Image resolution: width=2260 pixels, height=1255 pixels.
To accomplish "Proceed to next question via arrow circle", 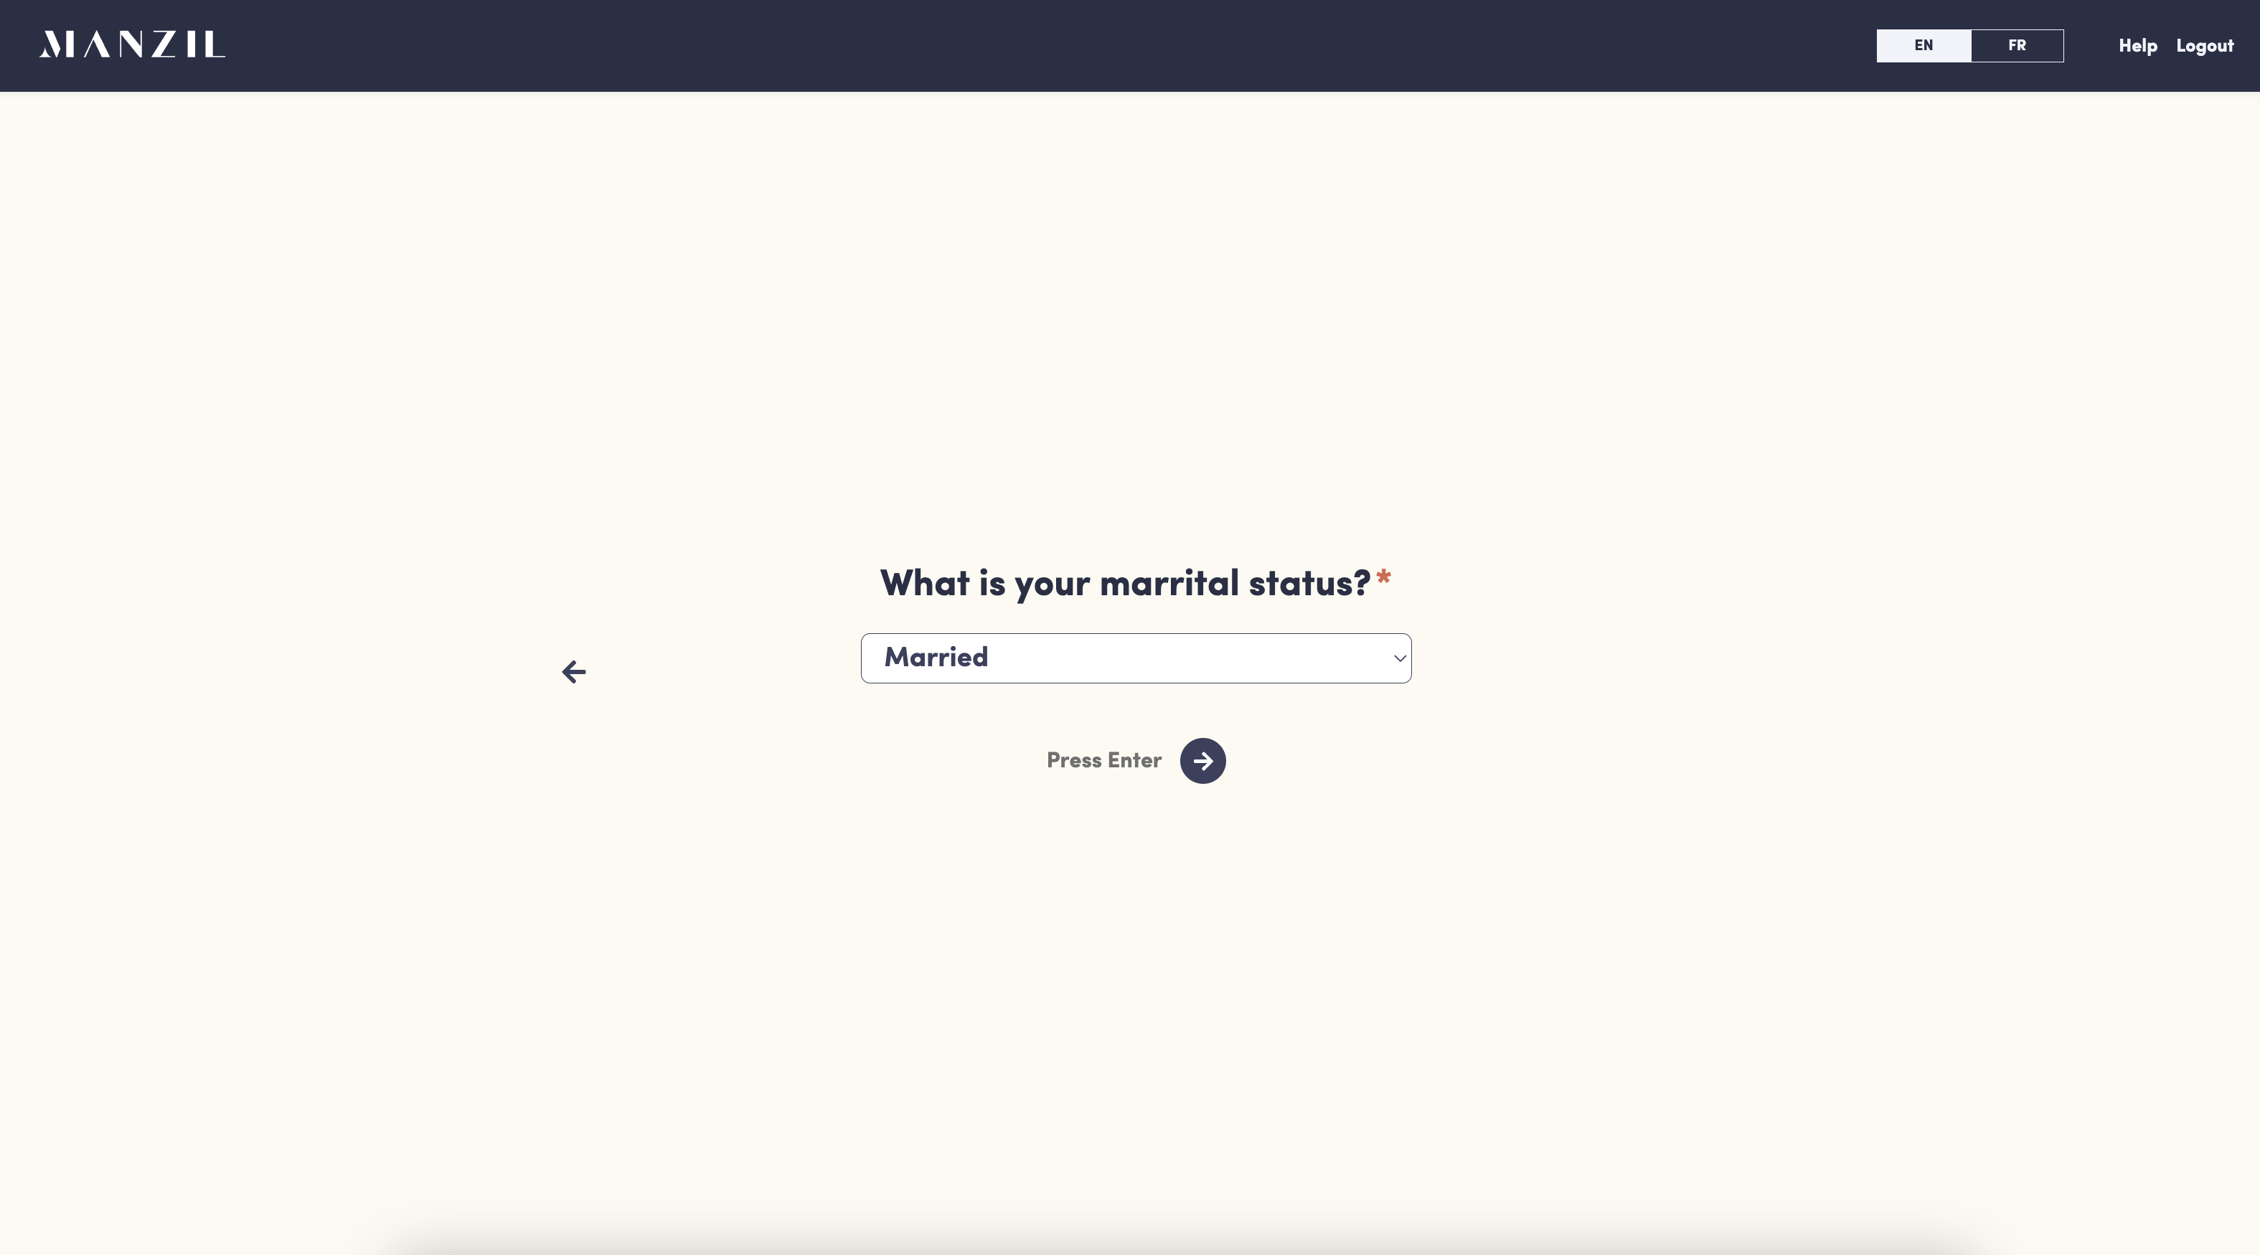I will pos(1202,760).
